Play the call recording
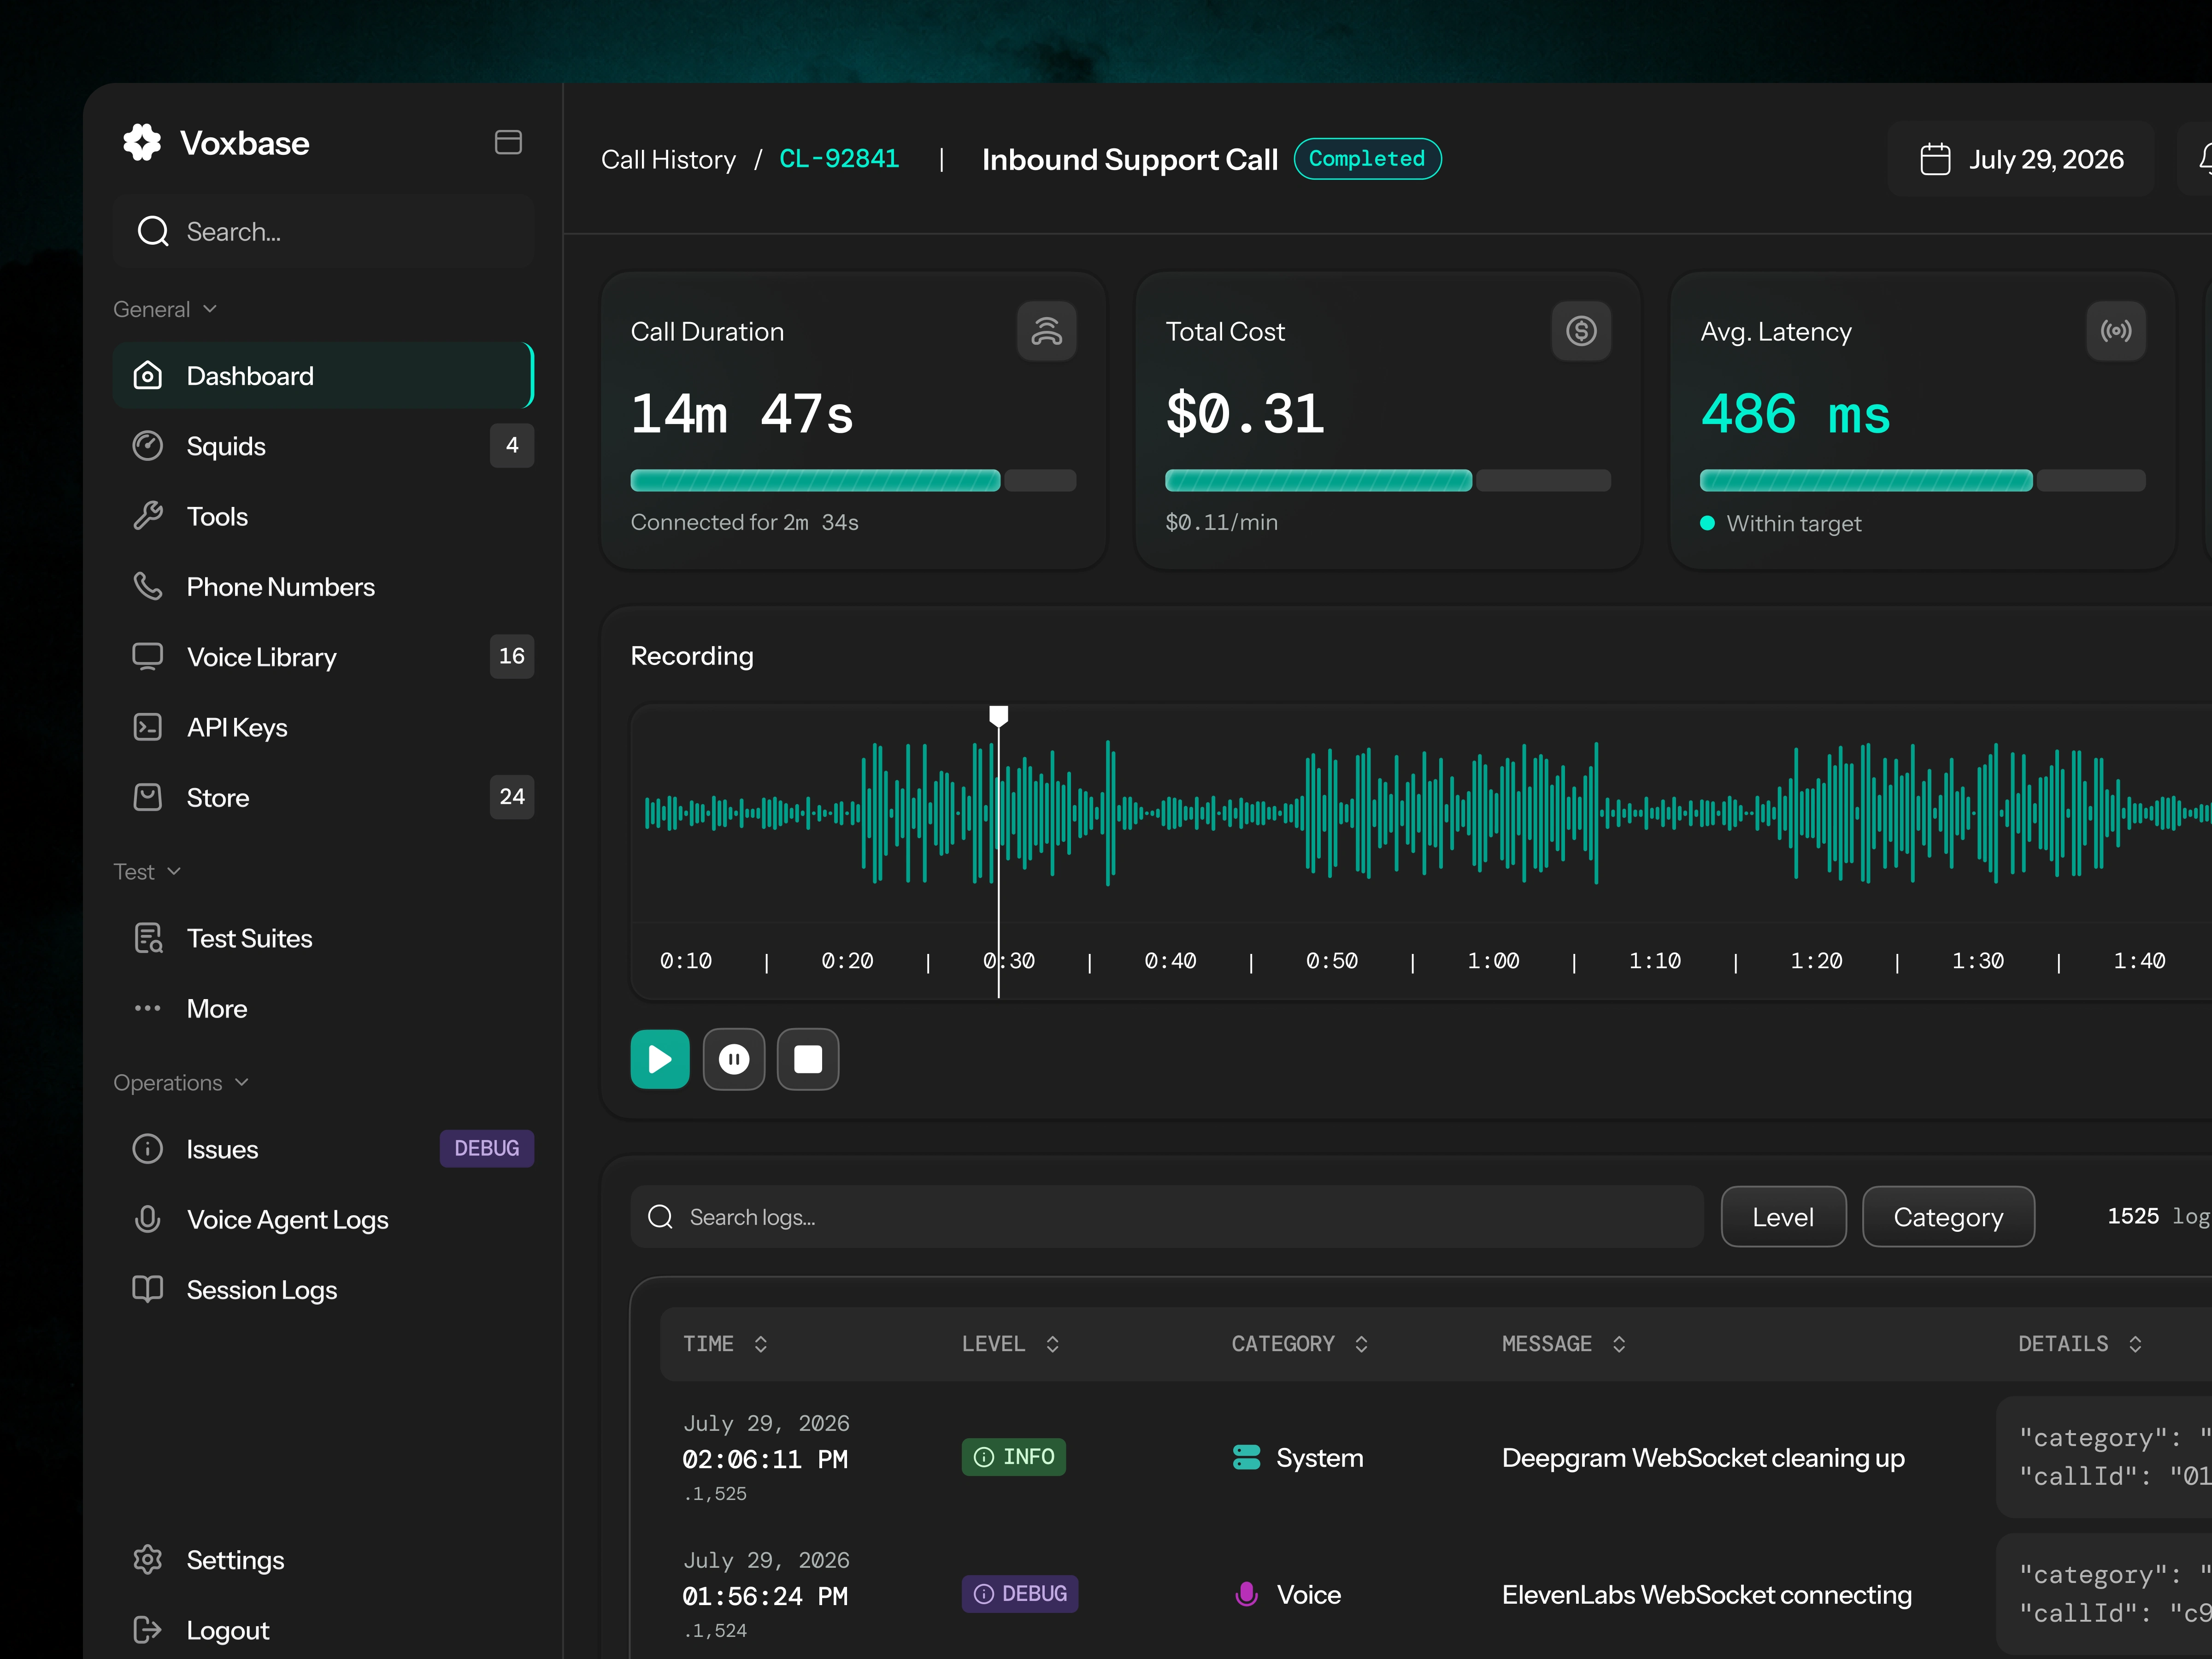This screenshot has height=1659, width=2212. (660, 1059)
